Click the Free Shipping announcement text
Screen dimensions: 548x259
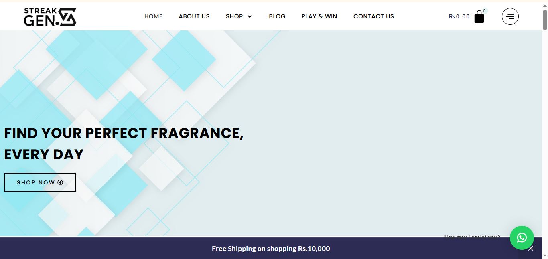271,249
